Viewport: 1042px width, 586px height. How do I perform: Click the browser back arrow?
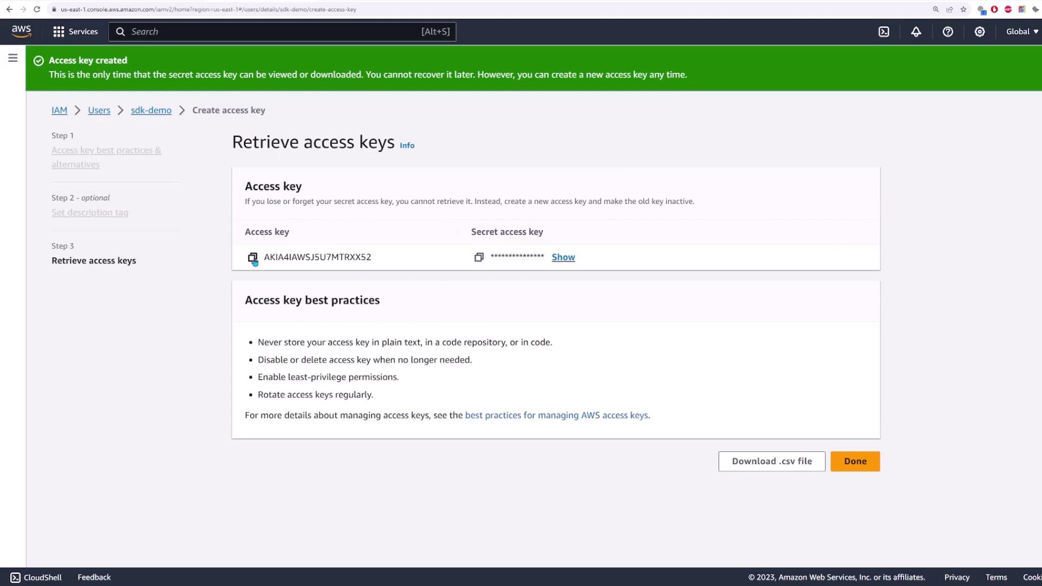pos(9,9)
